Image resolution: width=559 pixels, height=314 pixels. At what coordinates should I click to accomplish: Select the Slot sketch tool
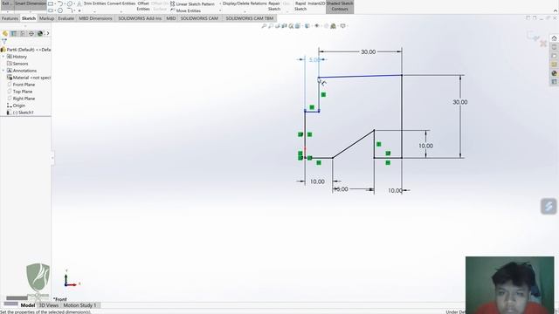51,10
